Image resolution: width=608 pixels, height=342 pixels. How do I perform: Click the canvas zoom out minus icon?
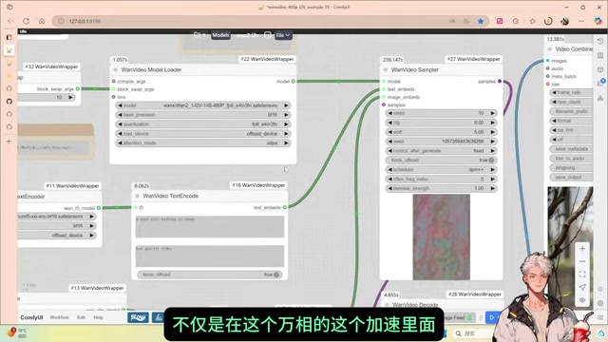[582, 262]
